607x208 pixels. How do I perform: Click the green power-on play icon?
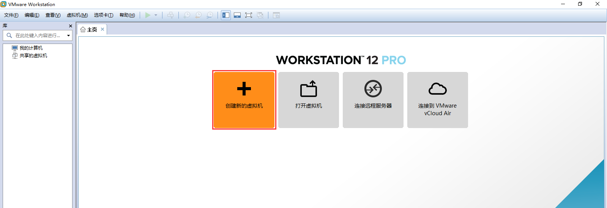click(148, 15)
